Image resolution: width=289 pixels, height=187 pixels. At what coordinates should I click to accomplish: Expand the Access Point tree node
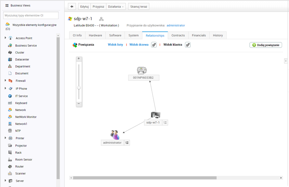(5, 38)
